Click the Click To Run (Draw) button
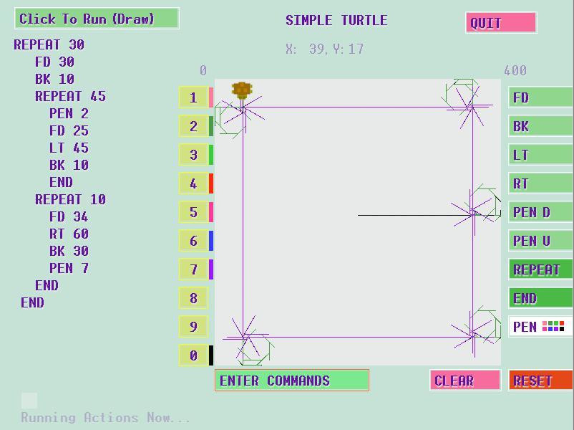 [x=97, y=19]
